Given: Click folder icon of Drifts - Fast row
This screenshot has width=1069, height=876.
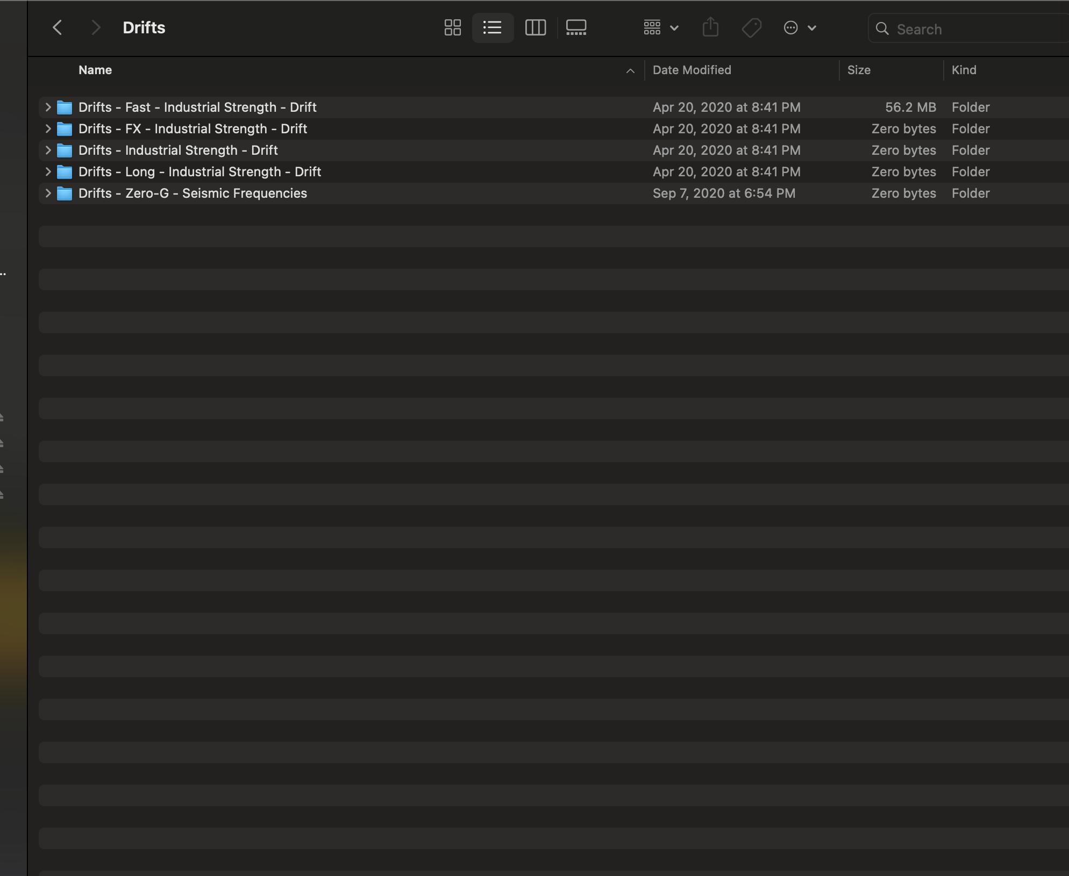Looking at the screenshot, I should point(65,107).
